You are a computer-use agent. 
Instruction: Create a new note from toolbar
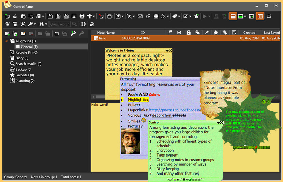[x=7, y=16]
